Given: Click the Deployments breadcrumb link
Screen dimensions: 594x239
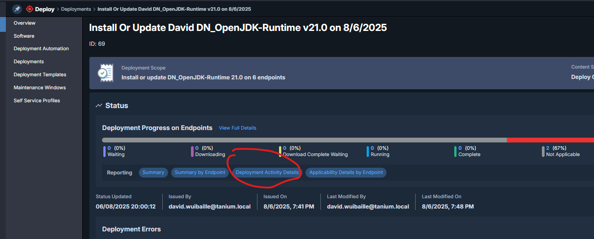Looking at the screenshot, I should click(x=75, y=9).
